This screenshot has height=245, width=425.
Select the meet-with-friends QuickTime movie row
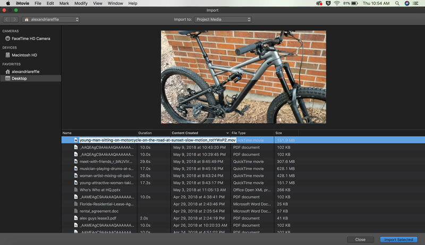tap(243, 162)
